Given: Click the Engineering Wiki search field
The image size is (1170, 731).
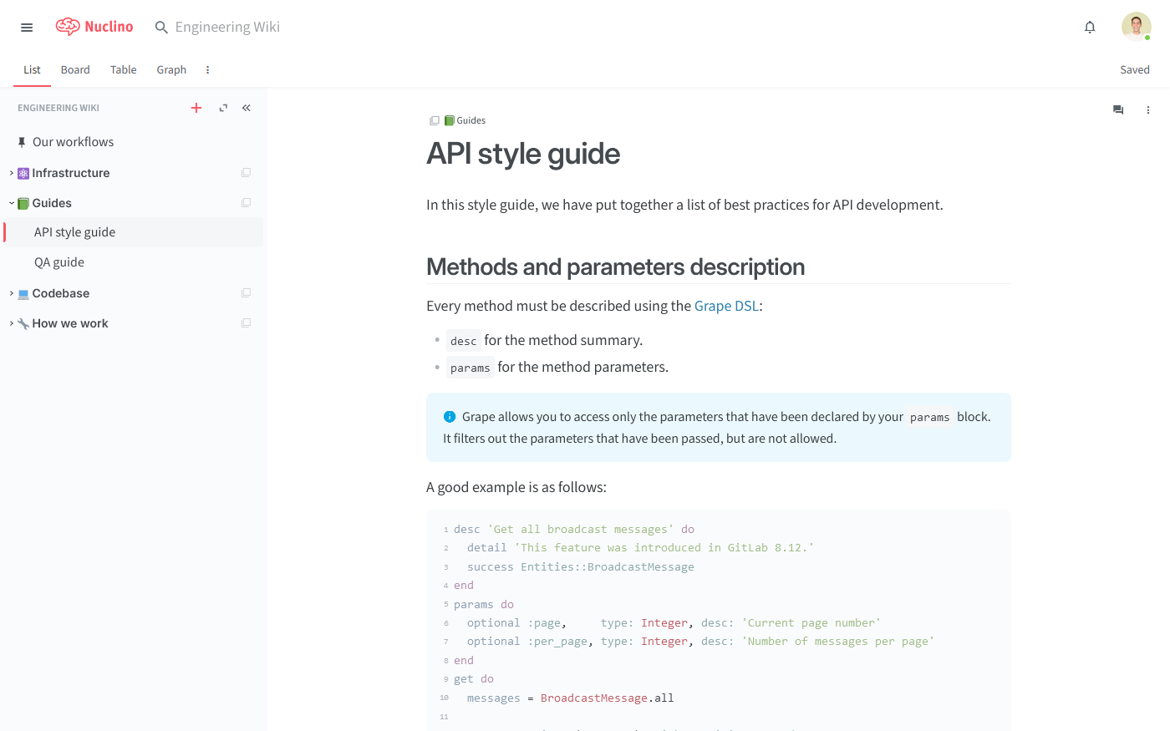Looking at the screenshot, I should (x=227, y=27).
